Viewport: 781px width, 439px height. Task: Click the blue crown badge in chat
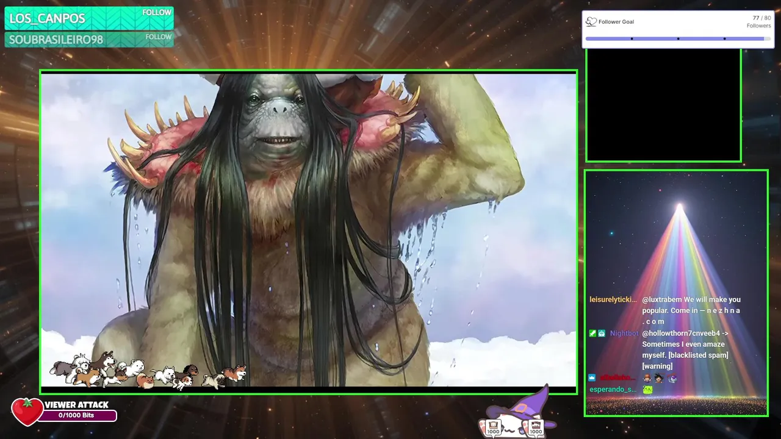(x=592, y=378)
